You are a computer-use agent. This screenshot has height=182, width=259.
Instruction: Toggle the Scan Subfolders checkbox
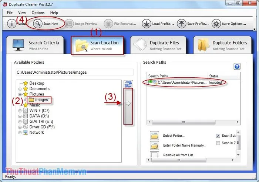pyautogui.click(x=218, y=136)
